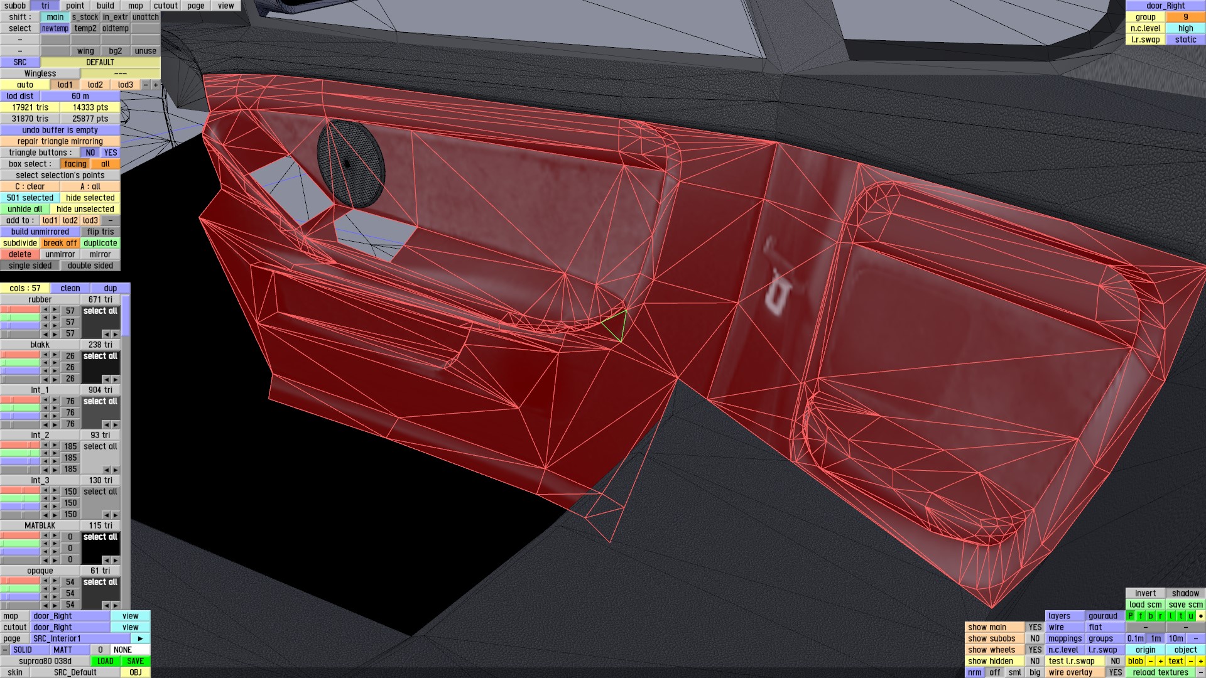
Task: Click the text minus button
Action: 1190,661
